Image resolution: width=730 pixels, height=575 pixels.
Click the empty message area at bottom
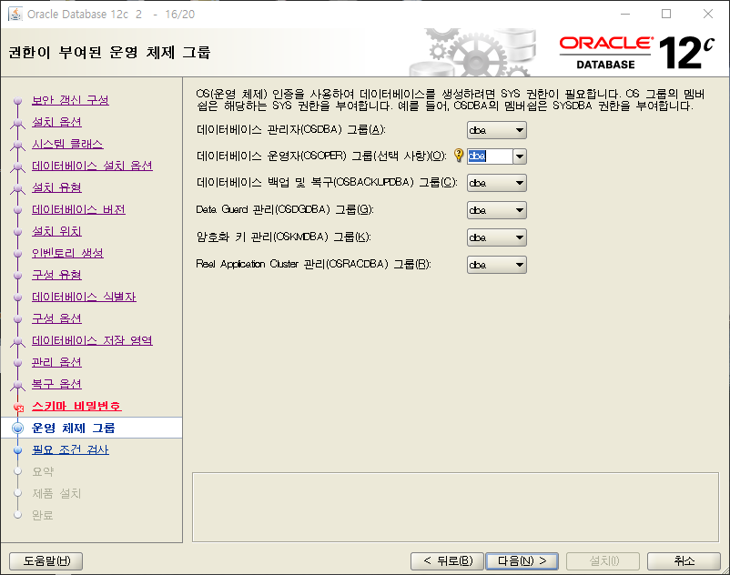[455, 508]
